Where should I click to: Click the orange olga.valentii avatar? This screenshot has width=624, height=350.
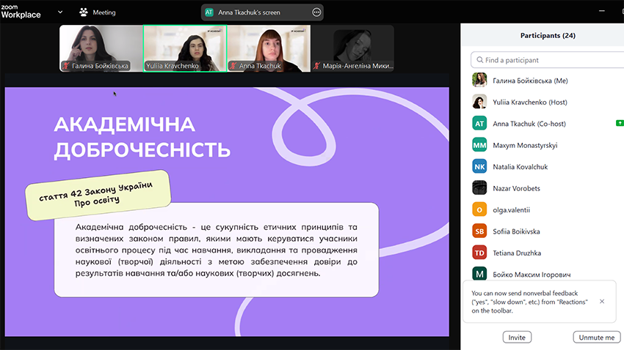479,209
